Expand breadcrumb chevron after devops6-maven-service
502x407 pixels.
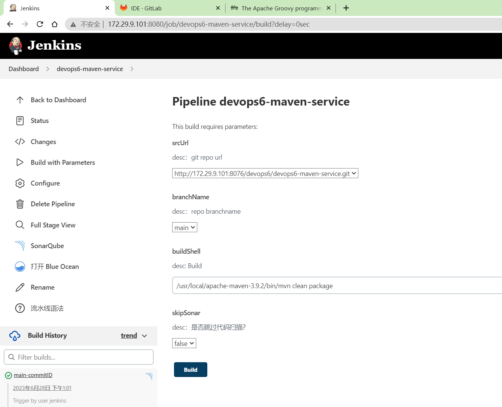click(132, 69)
